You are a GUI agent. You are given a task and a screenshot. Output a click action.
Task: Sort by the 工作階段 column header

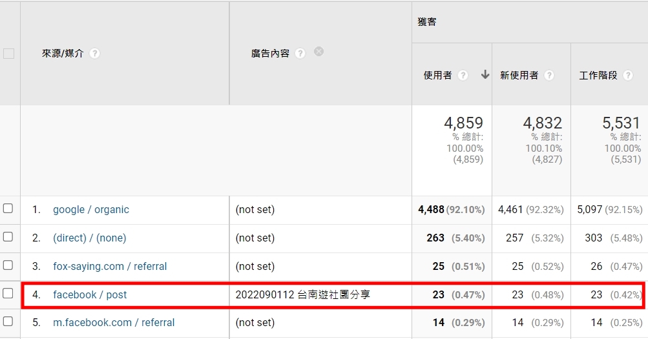coord(598,76)
